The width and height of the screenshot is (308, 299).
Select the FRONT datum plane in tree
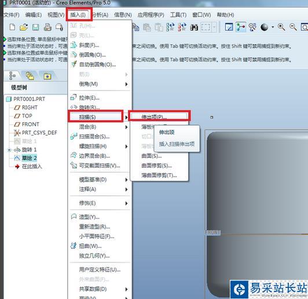(31, 124)
